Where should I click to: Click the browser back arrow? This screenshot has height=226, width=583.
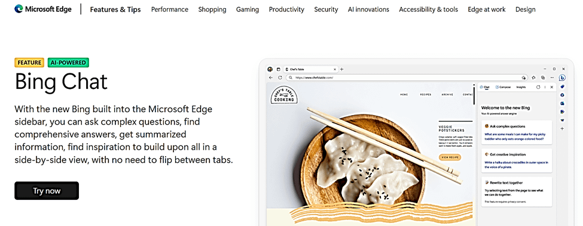click(x=271, y=78)
